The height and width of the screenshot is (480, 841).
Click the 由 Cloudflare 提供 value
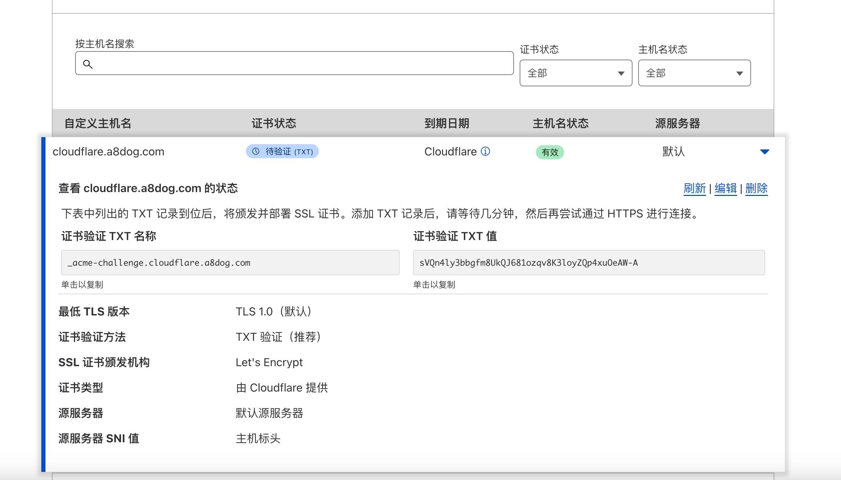click(282, 388)
